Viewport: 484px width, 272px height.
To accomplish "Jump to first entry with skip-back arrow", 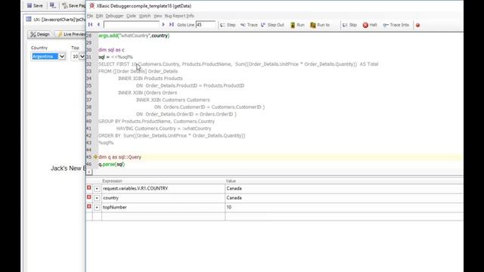I will pyautogui.click(x=90, y=25).
